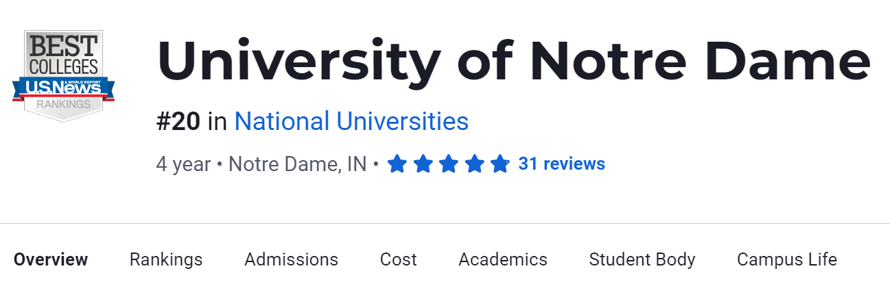Screen dimensions: 890x284
Task: Click the BEST COLLEGES text in the badge
Action: pos(63,54)
